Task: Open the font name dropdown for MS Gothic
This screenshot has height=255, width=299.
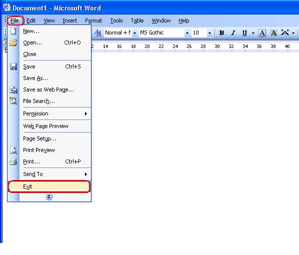Action: point(187,33)
